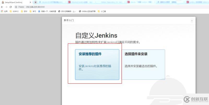The height and width of the screenshot is (105, 209).
Task: Open the 苏宁 bookmark folder
Action: click(24, 11)
